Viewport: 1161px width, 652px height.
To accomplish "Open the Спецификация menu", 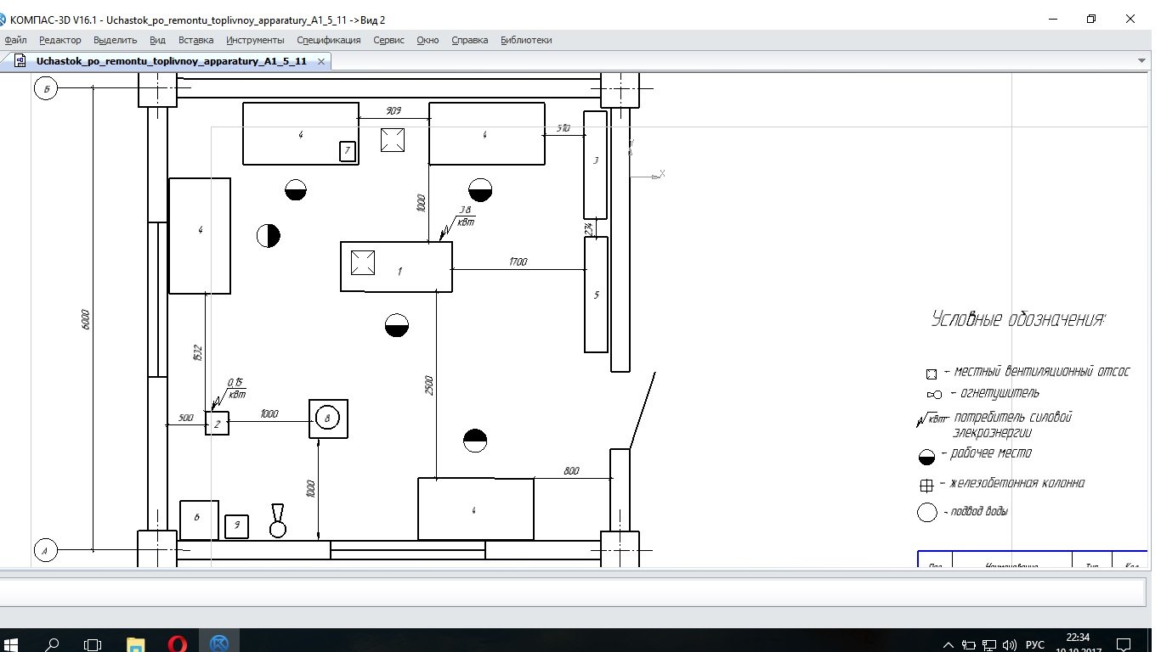I will 329,40.
